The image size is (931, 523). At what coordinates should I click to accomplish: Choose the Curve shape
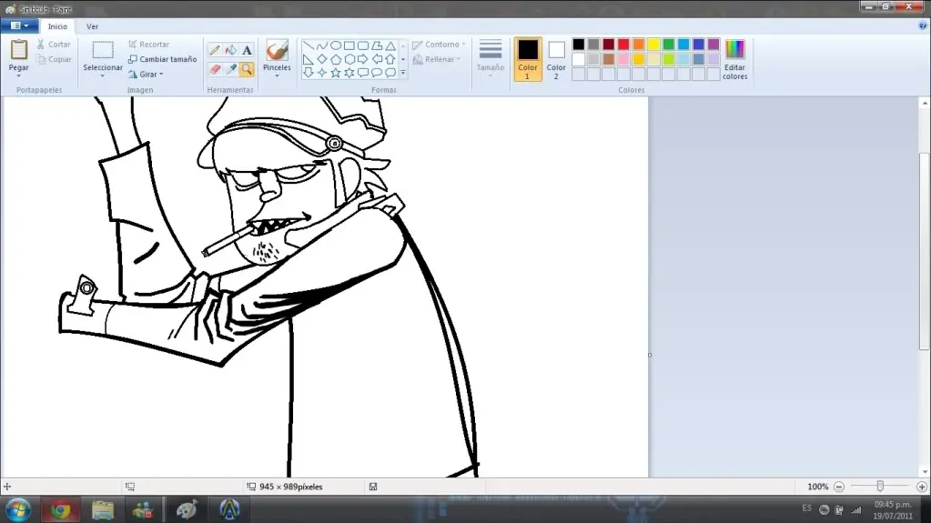(322, 45)
